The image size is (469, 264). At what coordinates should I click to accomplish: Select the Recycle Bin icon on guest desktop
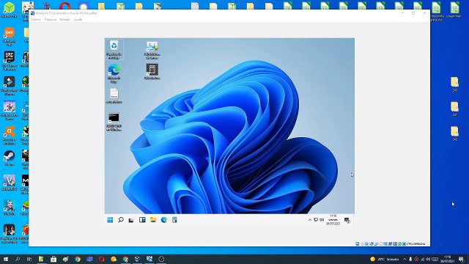pos(114,49)
